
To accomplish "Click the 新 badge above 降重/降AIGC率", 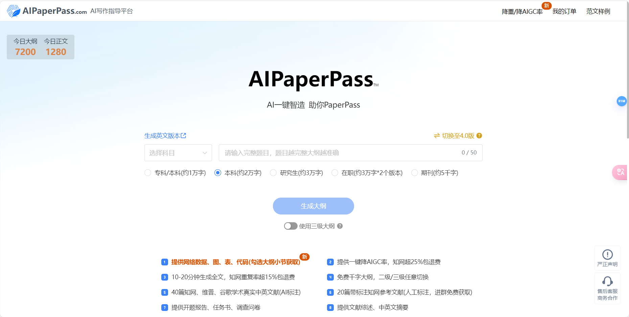I will (x=547, y=6).
